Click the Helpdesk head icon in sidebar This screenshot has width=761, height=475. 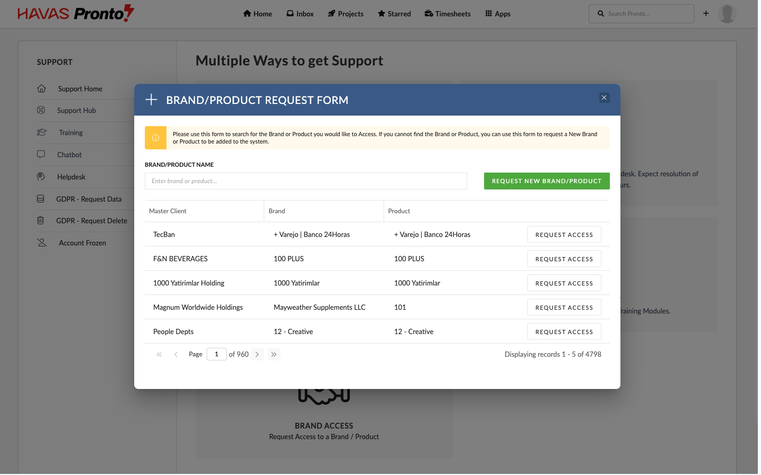point(41,177)
